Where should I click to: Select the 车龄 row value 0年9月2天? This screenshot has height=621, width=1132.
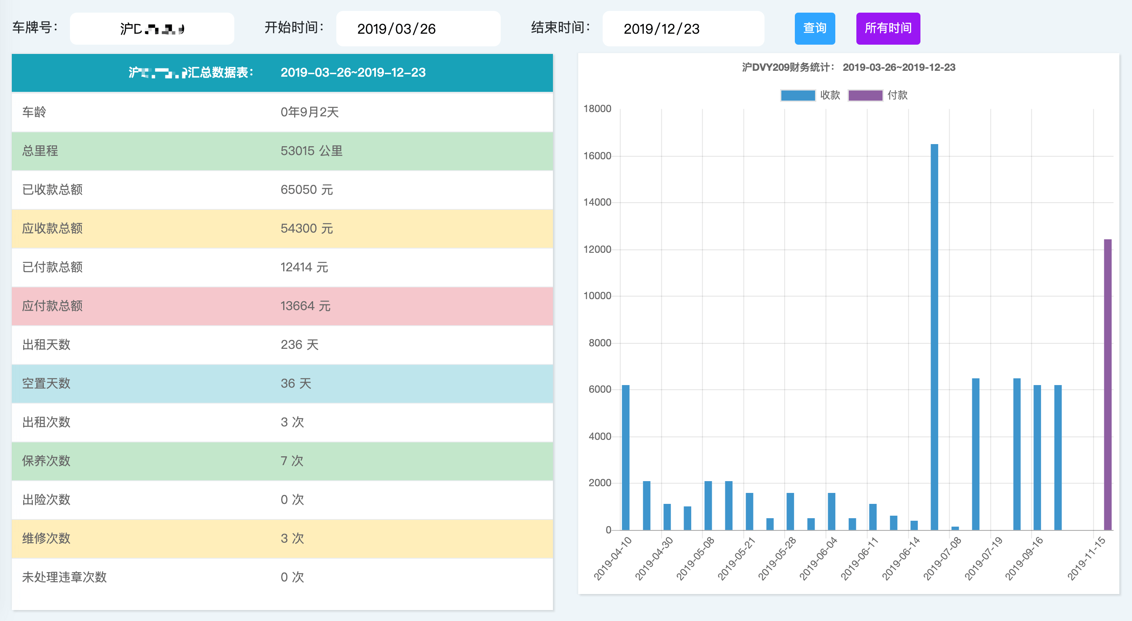pyautogui.click(x=310, y=112)
